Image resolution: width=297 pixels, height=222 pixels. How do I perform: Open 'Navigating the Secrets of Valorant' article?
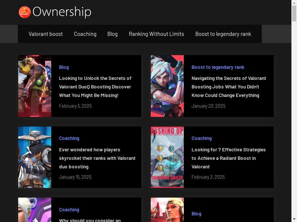tap(229, 87)
